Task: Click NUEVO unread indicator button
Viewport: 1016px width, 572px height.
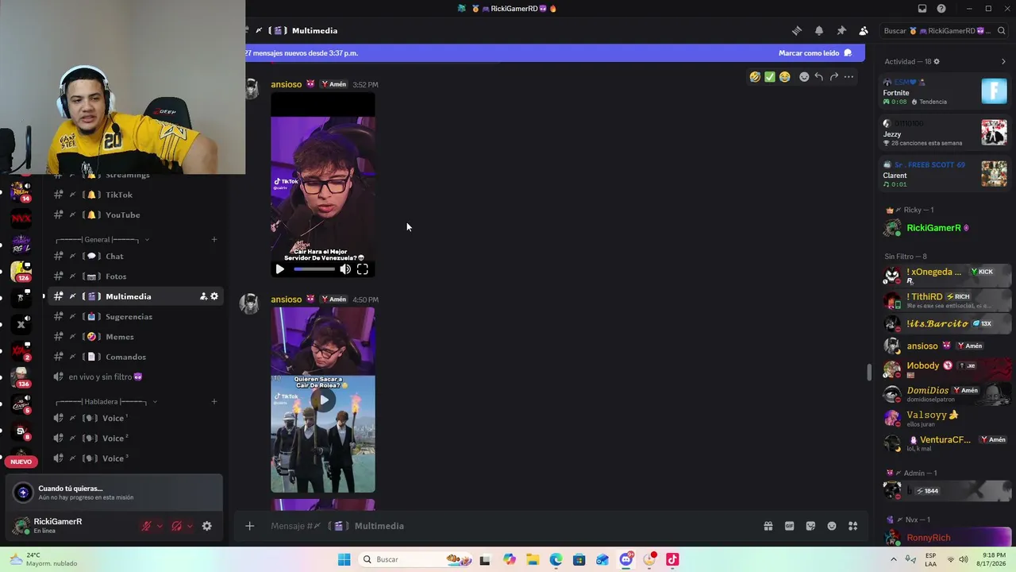Action: click(x=21, y=462)
